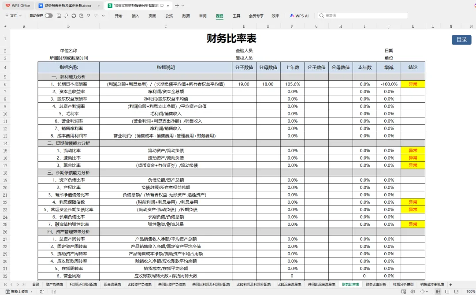
Task: Click the export to PDF icon
Action: [x=66, y=15]
